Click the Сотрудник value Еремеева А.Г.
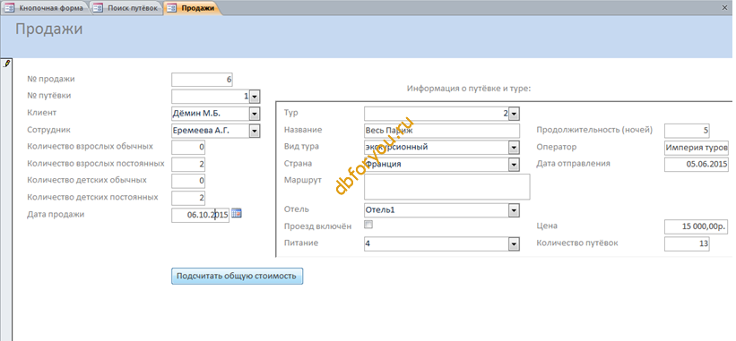Image resolution: width=736 pixels, height=341 pixels. [x=201, y=131]
